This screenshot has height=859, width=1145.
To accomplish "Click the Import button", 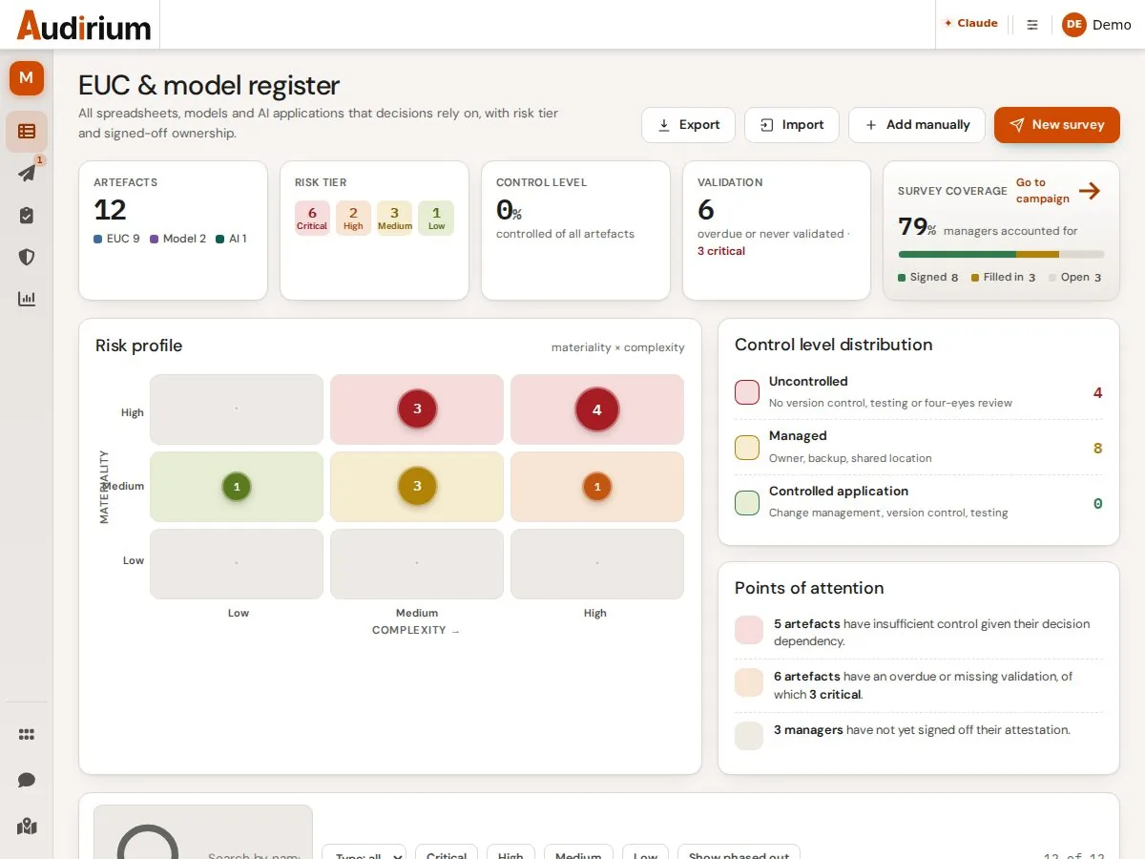I will click(791, 125).
